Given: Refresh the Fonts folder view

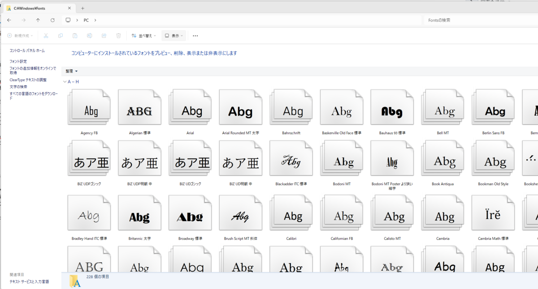Looking at the screenshot, I should pyautogui.click(x=52, y=20).
